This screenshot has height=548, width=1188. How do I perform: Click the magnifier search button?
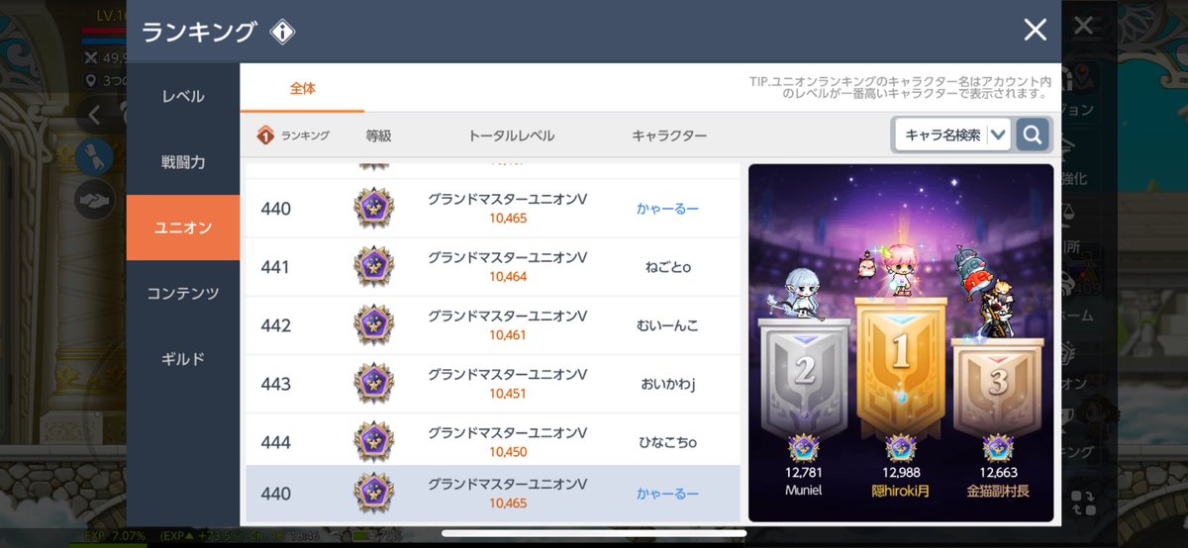pyautogui.click(x=1032, y=136)
